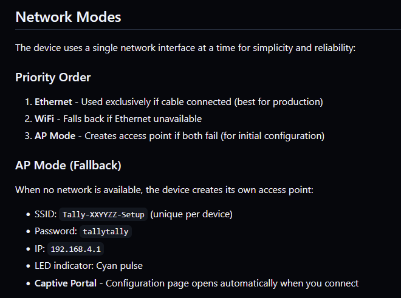Click the bold Captive Portal text
This screenshot has height=298, width=401.
66,283
